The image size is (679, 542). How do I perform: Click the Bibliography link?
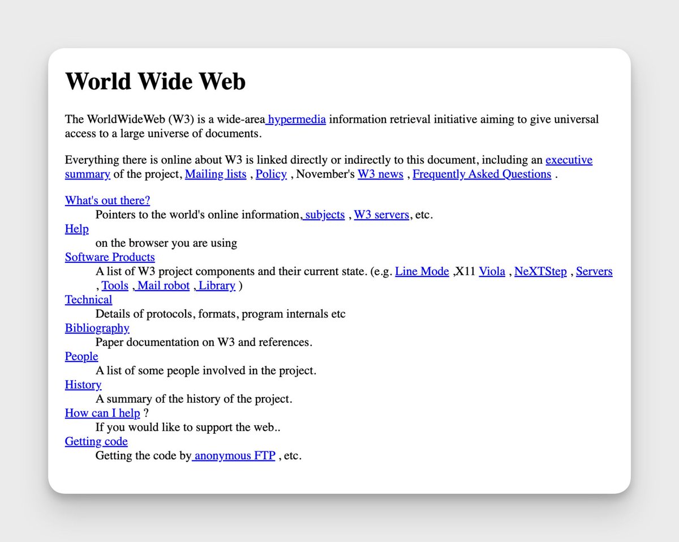coord(97,328)
